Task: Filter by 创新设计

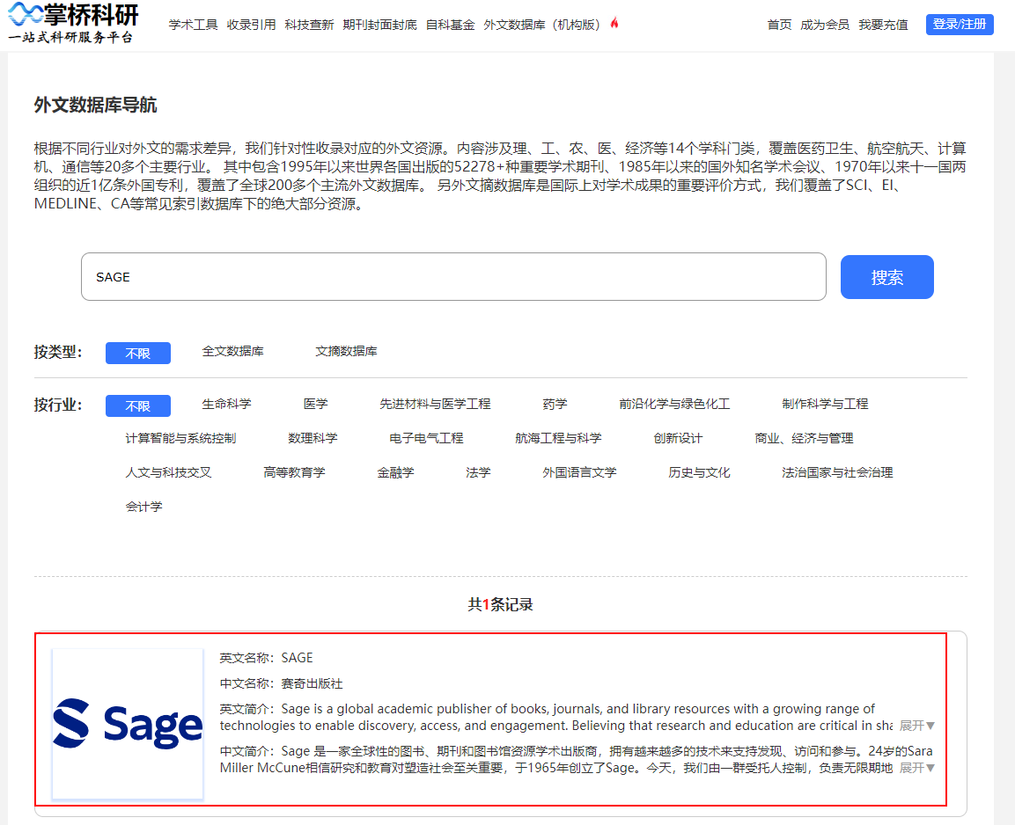Action: (x=678, y=438)
